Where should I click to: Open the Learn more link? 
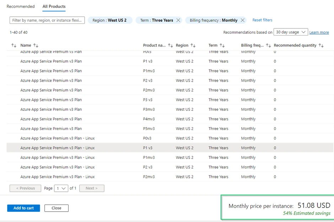point(319,32)
